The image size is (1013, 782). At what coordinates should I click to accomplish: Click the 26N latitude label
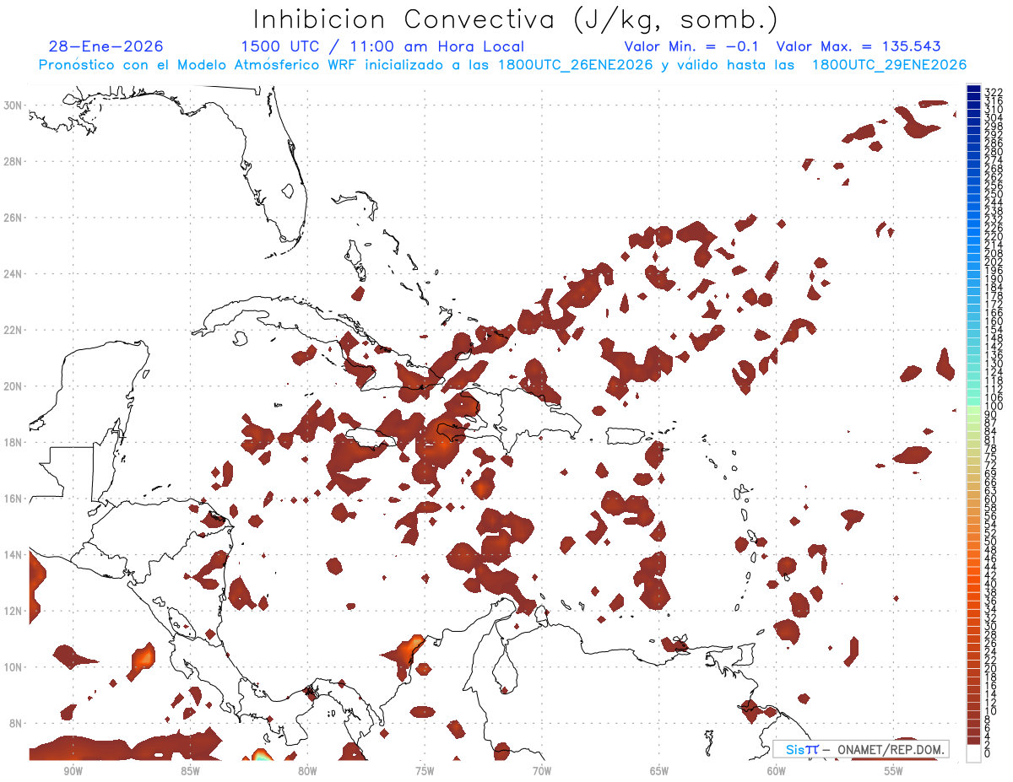(14, 217)
